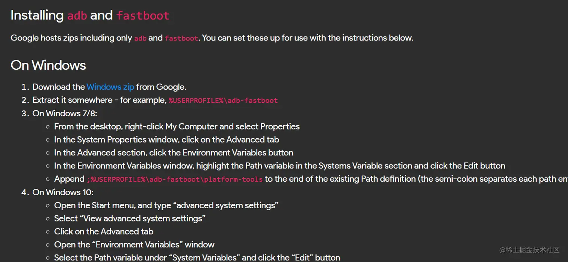This screenshot has height=262, width=568.
Task: Click the pink 'fastboot' code word in the heading
Action: tap(143, 16)
